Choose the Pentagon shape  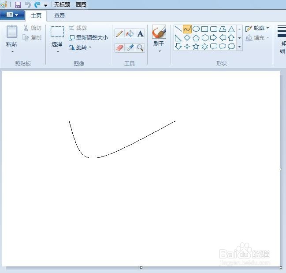[x=196, y=38]
